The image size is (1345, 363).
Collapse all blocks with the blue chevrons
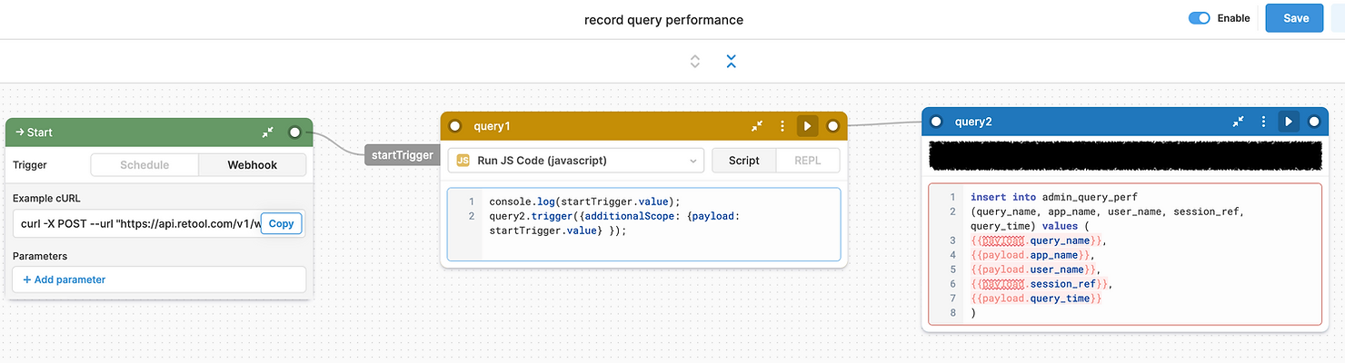[731, 62]
